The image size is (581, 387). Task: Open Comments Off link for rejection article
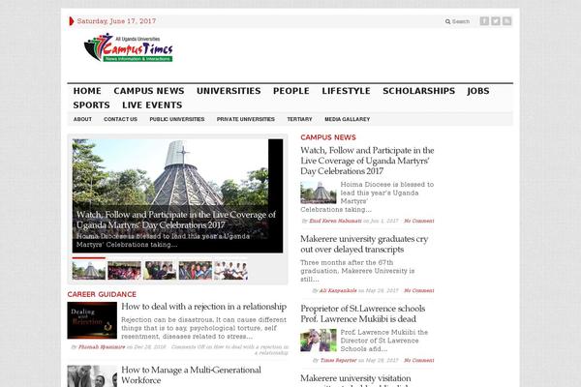(229, 349)
